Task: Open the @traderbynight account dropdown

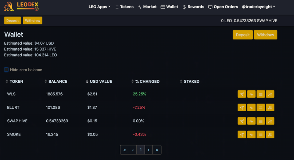Action: coord(259,7)
